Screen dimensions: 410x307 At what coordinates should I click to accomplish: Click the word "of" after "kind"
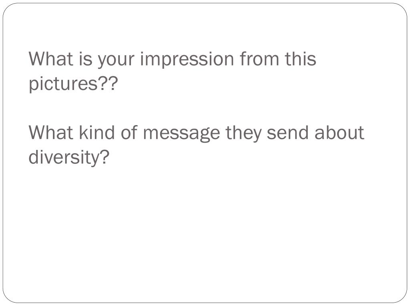(129, 132)
